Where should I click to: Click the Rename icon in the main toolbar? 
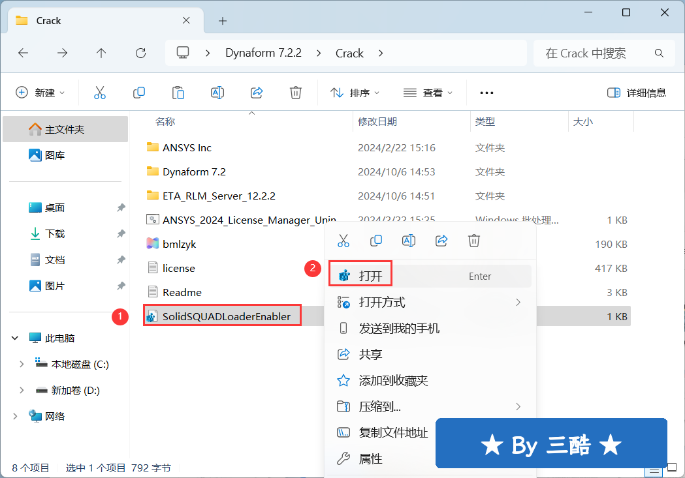point(217,93)
